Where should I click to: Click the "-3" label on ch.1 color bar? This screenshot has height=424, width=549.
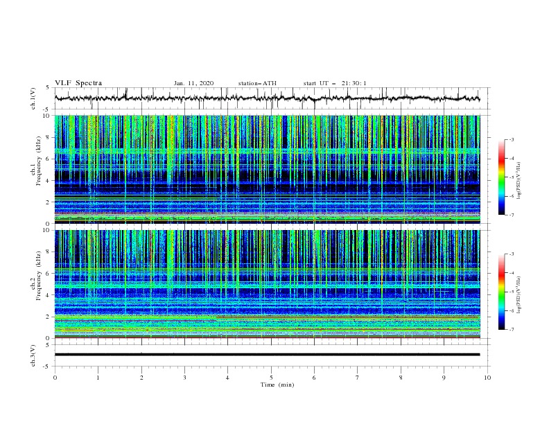pyautogui.click(x=511, y=139)
